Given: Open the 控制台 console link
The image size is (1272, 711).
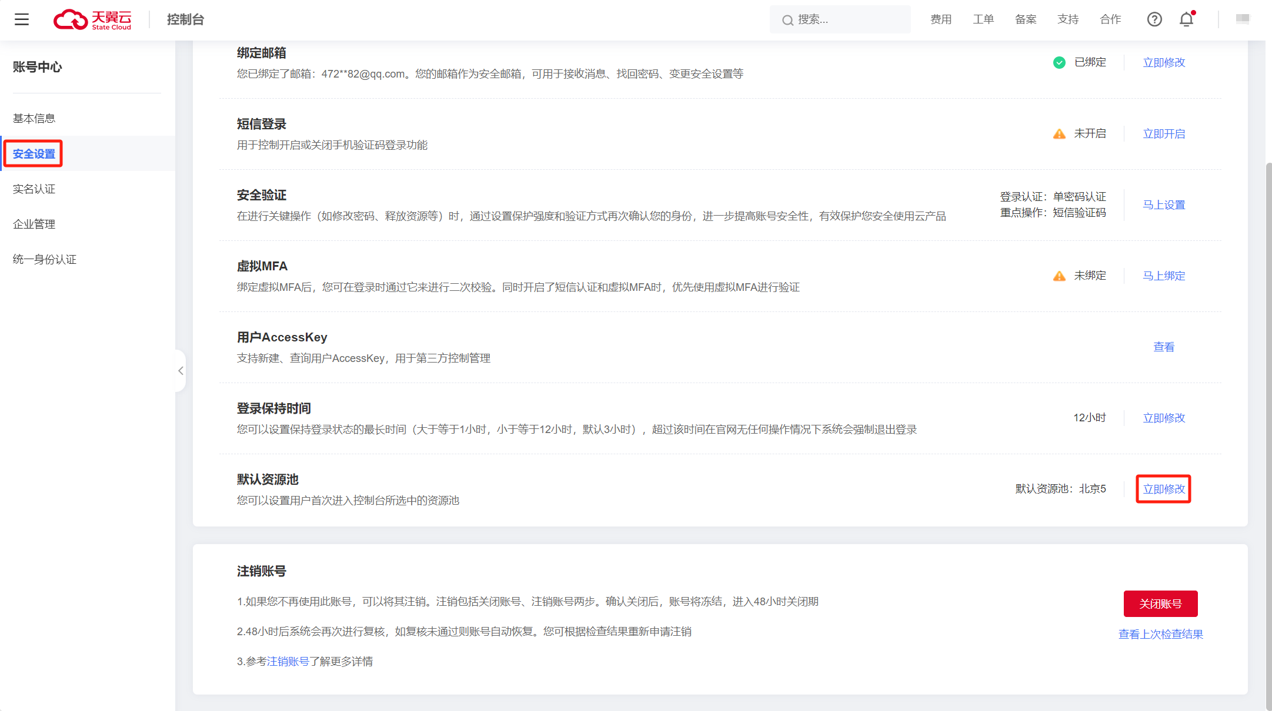Looking at the screenshot, I should pyautogui.click(x=185, y=19).
